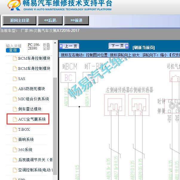Click document icon beside T-BOX
180x180 pixels.
click(15, 129)
